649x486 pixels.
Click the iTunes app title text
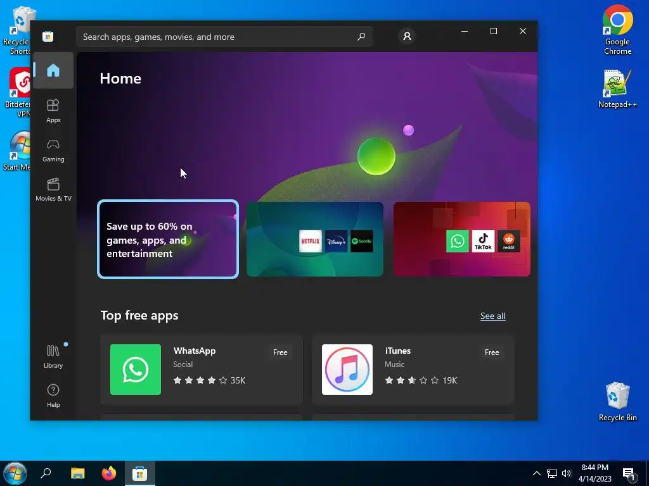tap(398, 351)
